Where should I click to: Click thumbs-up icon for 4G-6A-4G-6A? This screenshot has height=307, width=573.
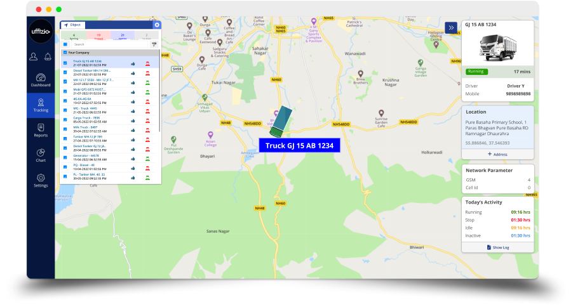point(133,102)
